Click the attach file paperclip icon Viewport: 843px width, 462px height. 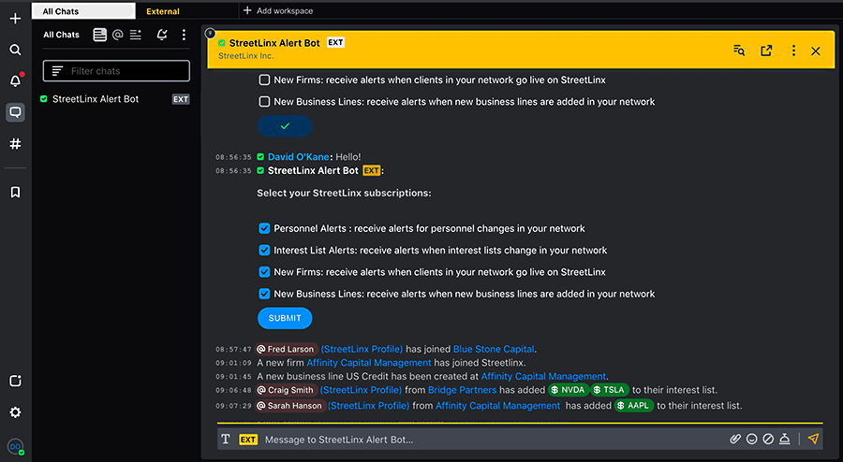[736, 439]
